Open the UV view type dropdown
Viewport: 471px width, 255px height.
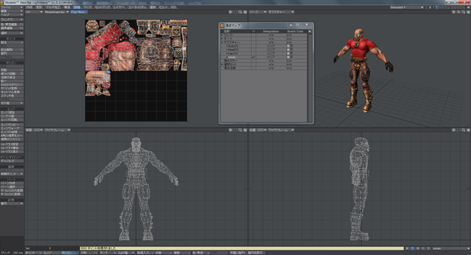pyautogui.click(x=34, y=12)
